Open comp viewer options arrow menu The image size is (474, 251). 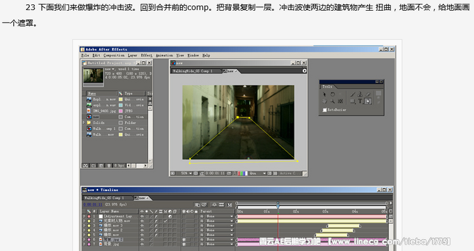(x=305, y=71)
